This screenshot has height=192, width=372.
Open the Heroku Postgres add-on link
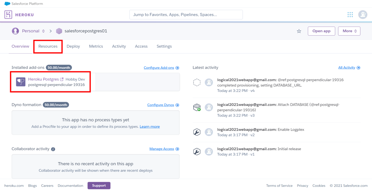point(43,79)
